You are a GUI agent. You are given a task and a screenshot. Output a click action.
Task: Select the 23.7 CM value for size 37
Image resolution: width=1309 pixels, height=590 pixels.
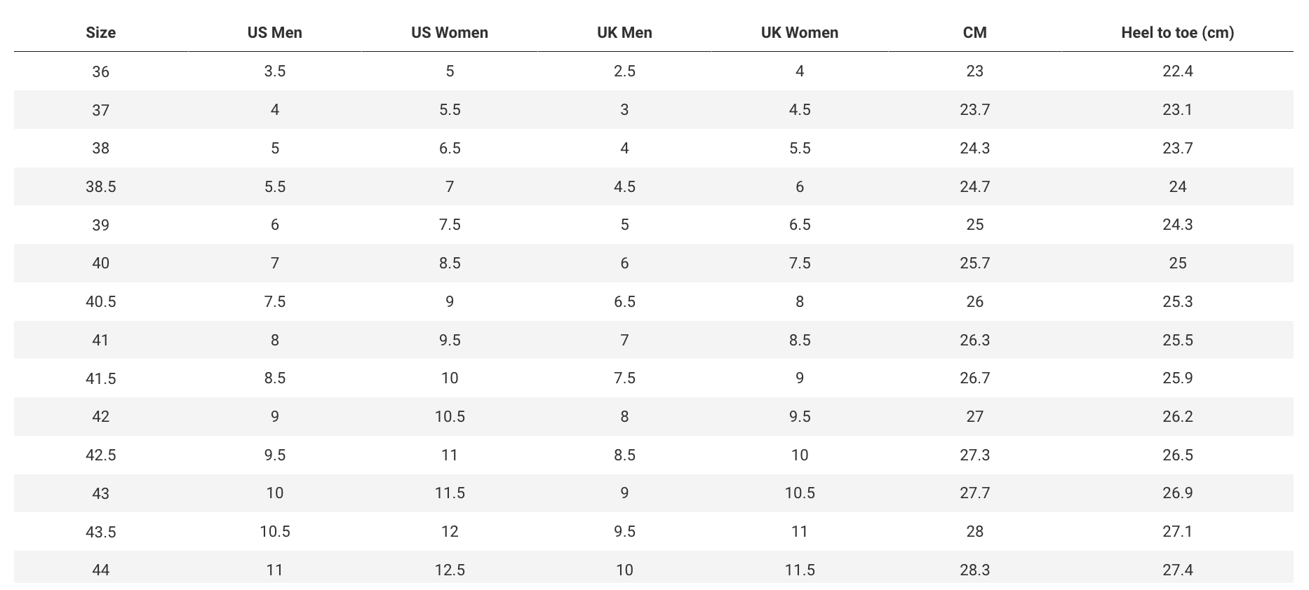(974, 109)
